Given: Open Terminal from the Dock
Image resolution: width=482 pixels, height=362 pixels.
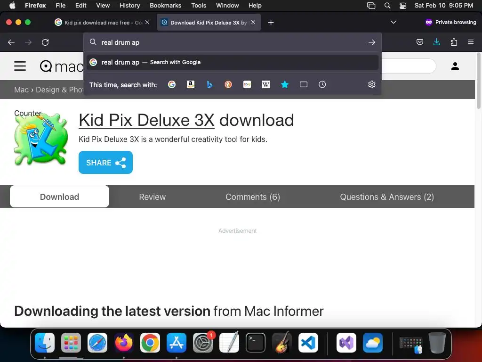Looking at the screenshot, I should [x=256, y=343].
